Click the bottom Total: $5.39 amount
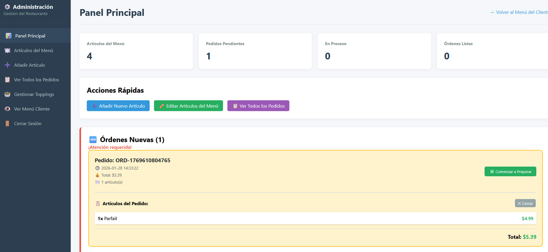 pyautogui.click(x=530, y=237)
